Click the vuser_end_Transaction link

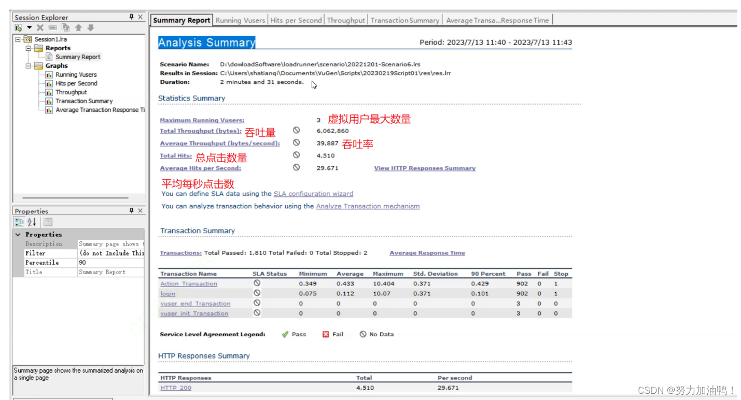point(195,304)
